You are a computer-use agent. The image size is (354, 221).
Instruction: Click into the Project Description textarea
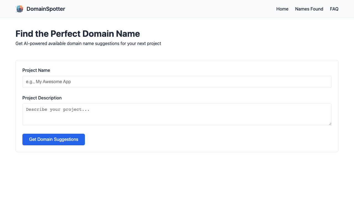click(177, 114)
